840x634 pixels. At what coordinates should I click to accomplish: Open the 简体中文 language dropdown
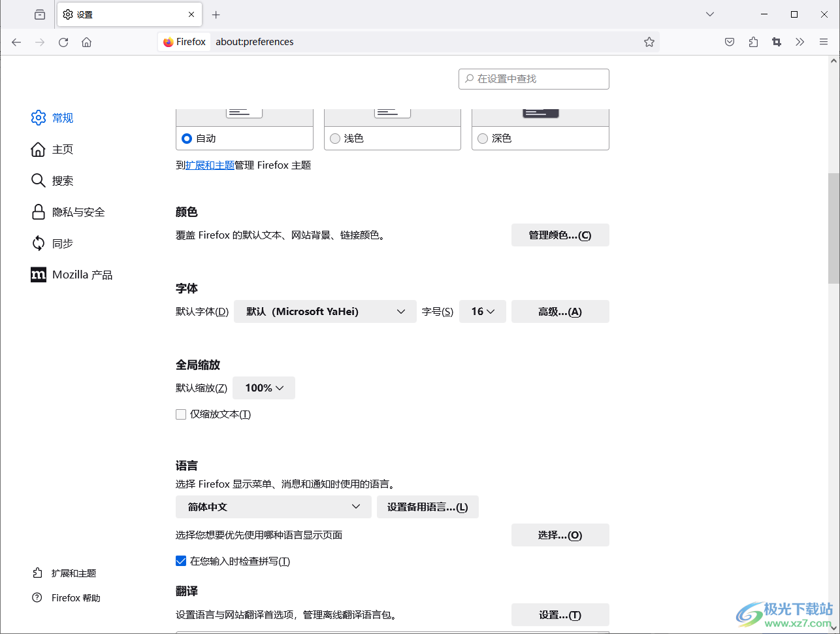(x=274, y=507)
